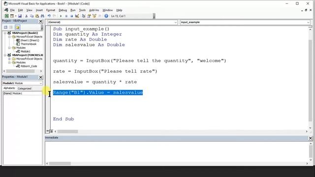The image size is (315, 177).
Task: Open the Window menu
Action: 107,10
